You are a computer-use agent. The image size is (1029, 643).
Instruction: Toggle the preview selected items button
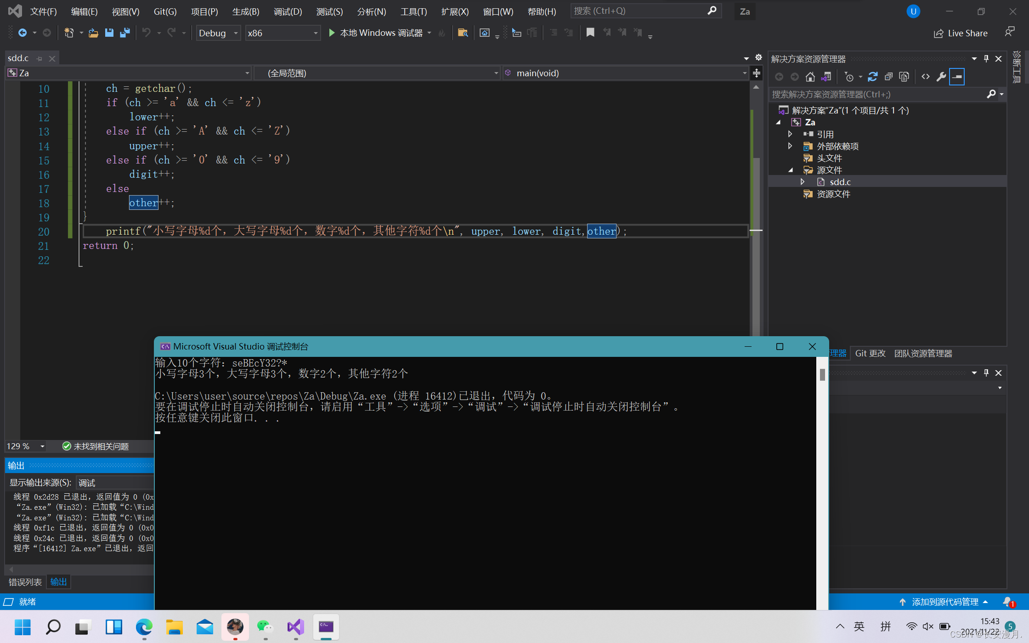[957, 77]
